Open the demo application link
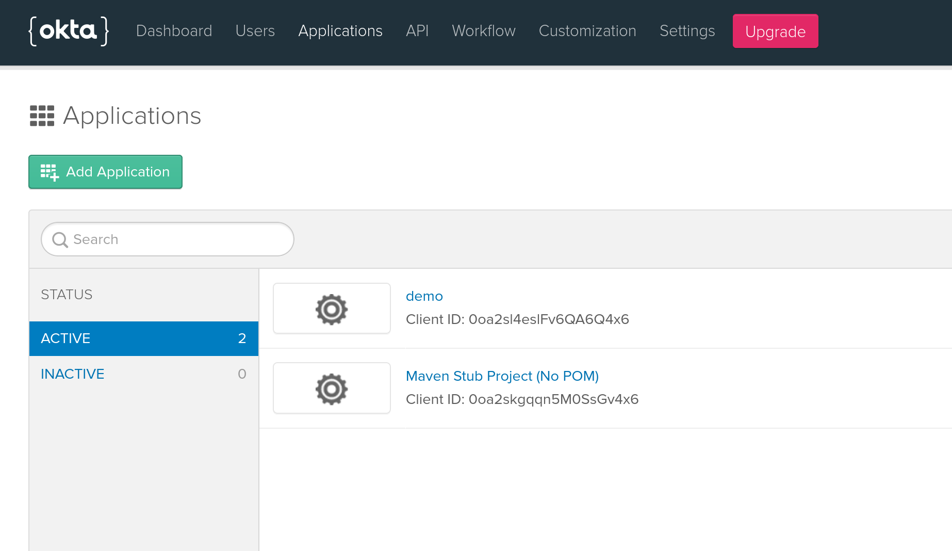This screenshot has height=551, width=952. point(424,296)
